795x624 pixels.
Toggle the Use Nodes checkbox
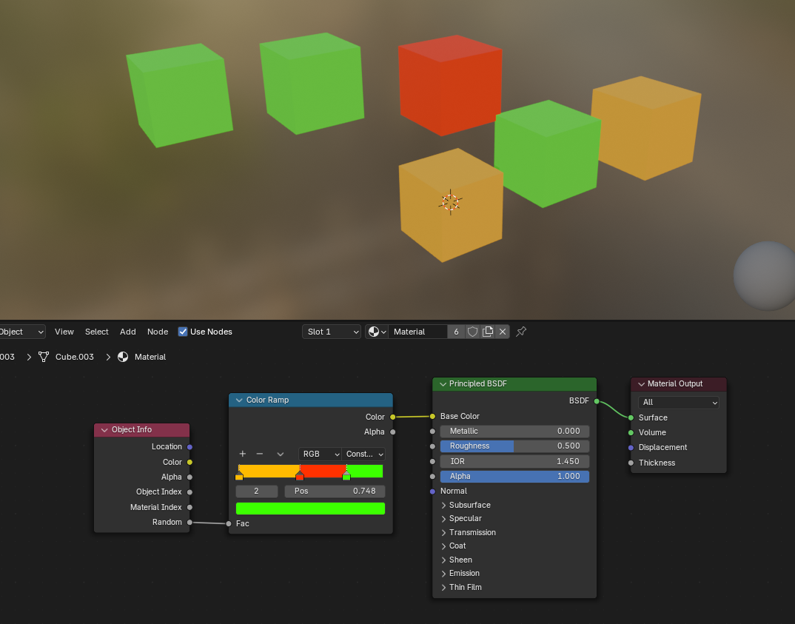click(183, 332)
